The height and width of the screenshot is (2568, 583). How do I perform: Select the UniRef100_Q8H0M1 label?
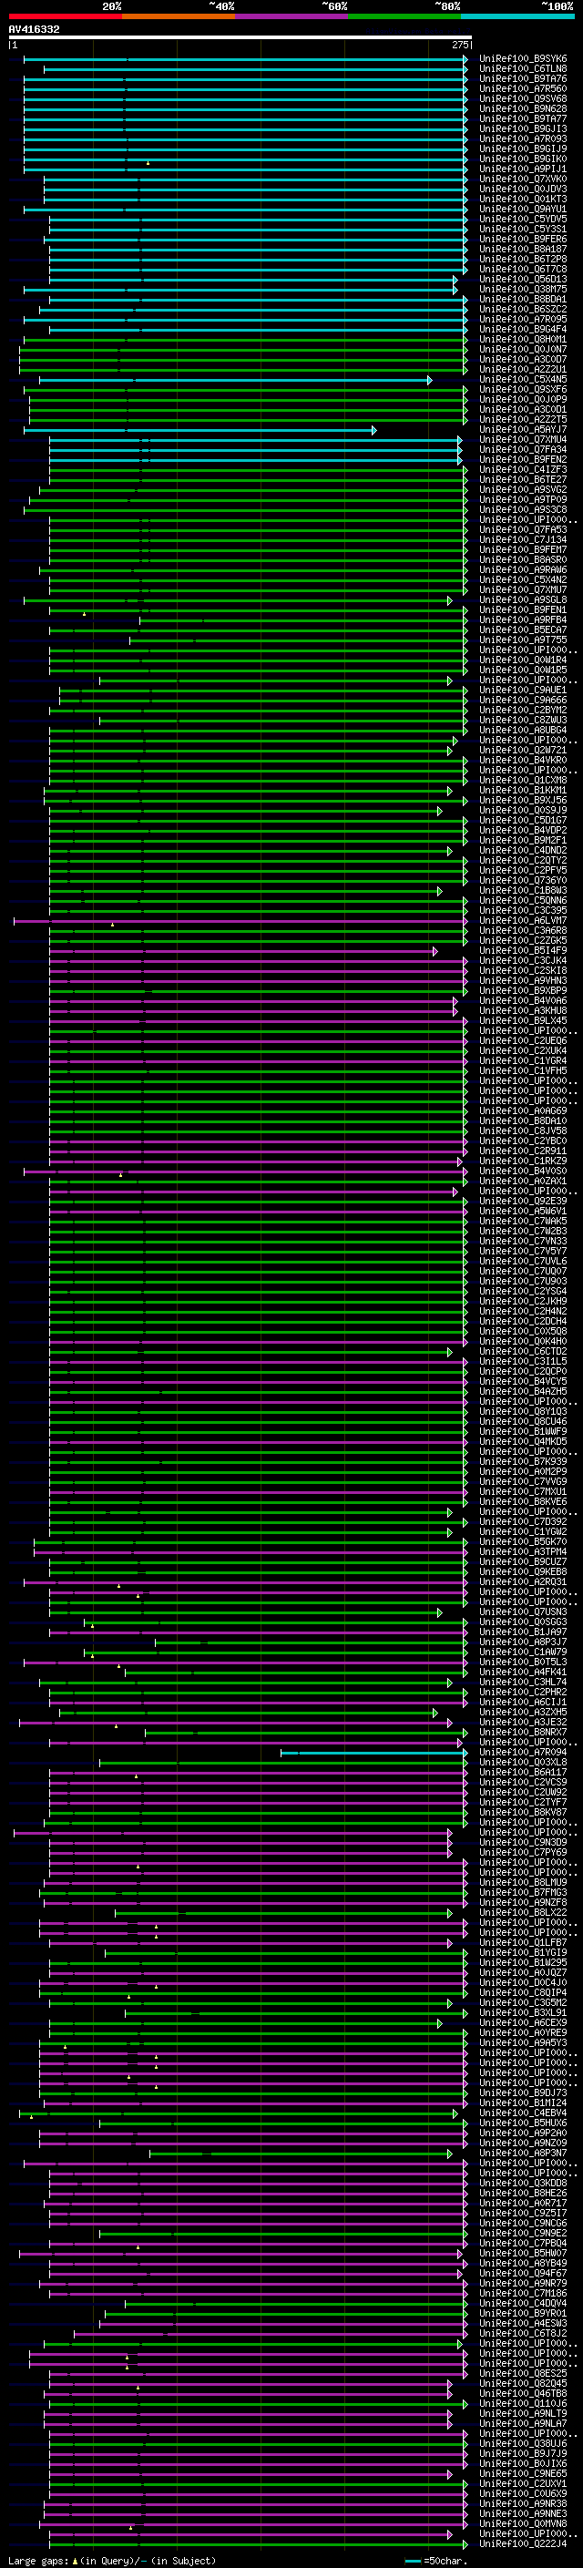coord(522,340)
